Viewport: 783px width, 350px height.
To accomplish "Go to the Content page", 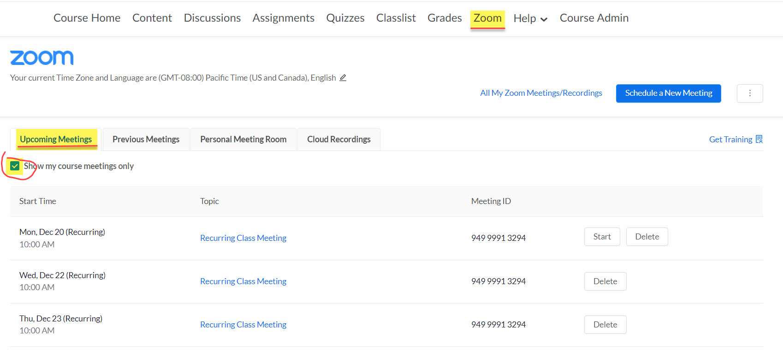I will coord(152,18).
